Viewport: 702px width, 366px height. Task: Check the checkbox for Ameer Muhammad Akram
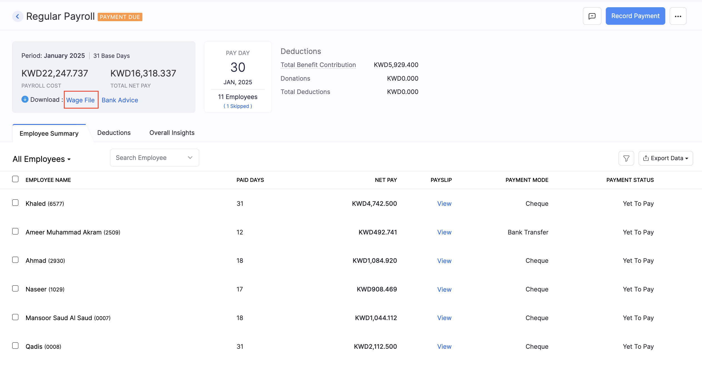coord(15,231)
